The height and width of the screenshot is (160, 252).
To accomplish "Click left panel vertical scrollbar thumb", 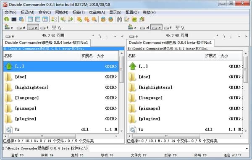I will [122, 69].
